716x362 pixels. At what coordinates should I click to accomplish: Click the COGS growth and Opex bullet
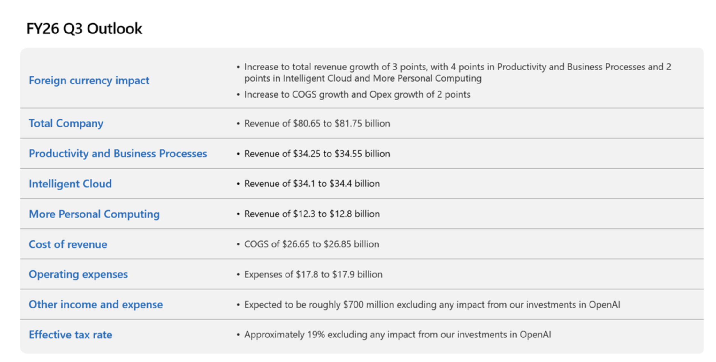coord(357,95)
